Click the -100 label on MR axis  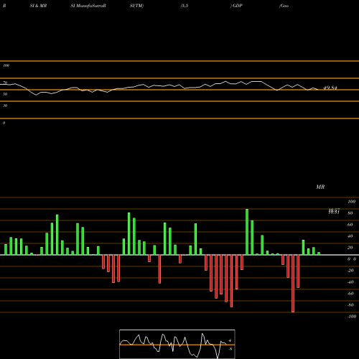[x=352, y=317]
